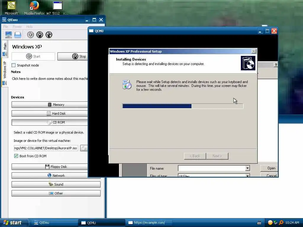Select the Windows XP vertical tab
This screenshot has width=303, height=227.
(x=5, y=73)
